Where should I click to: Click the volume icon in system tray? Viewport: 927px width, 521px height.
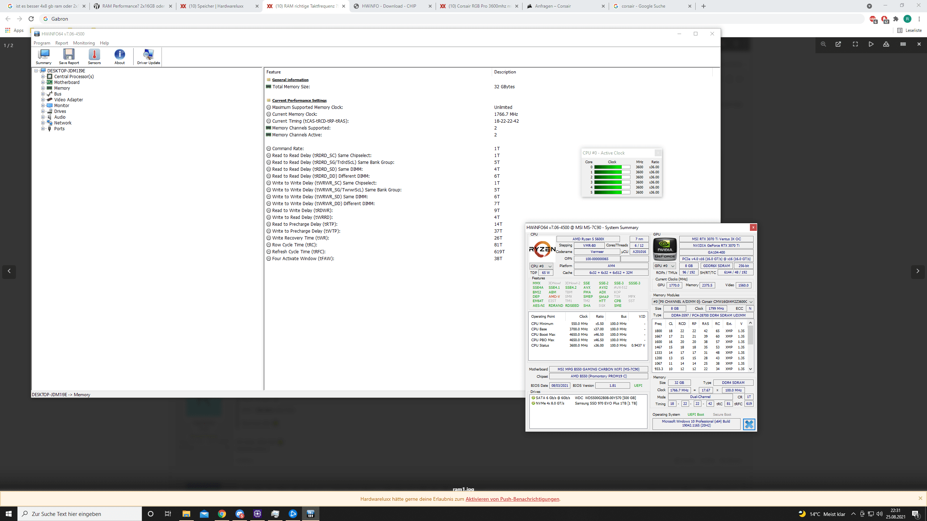point(880,514)
